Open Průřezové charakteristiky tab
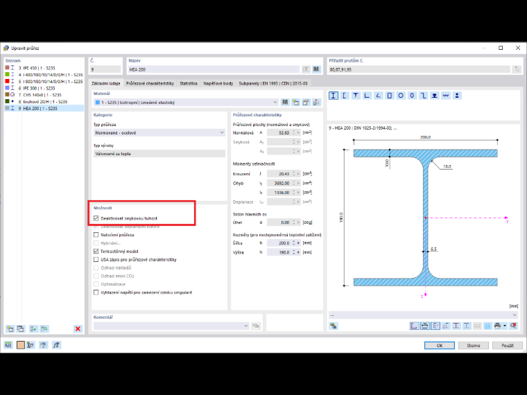527x395 pixels. click(x=150, y=83)
